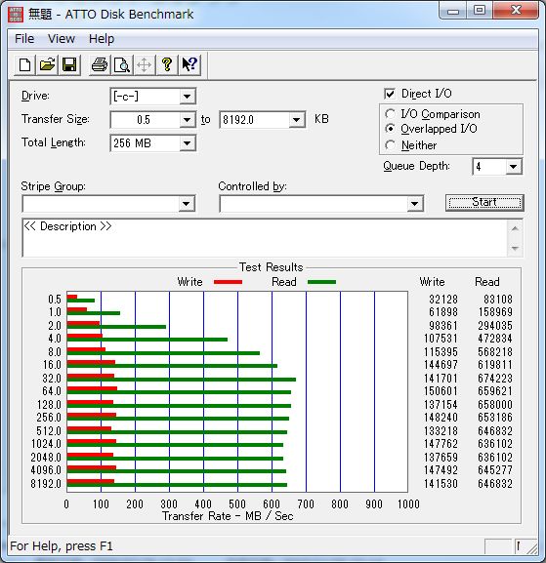Select the Neither radio button
Image resolution: width=546 pixels, height=563 pixels.
tap(390, 145)
